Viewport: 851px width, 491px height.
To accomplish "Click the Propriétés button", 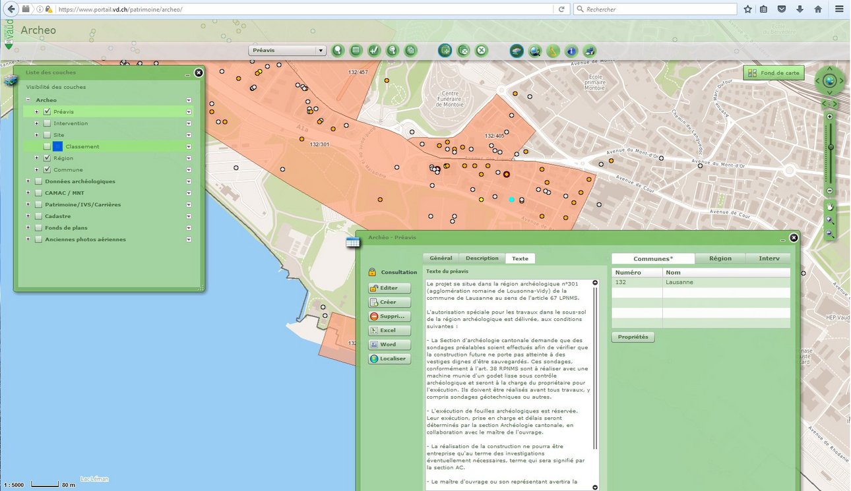I will [633, 337].
